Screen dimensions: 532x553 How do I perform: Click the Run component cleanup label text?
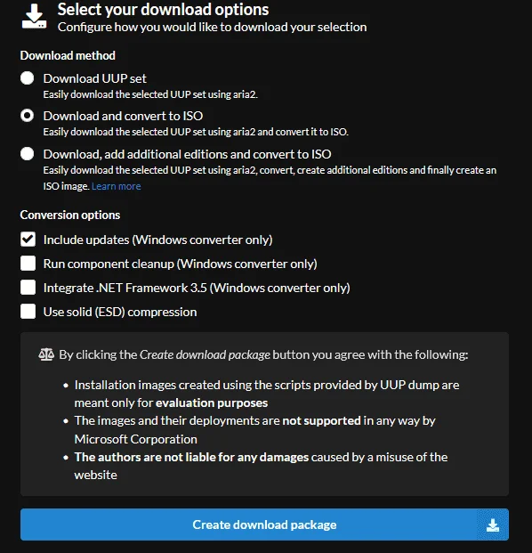180,264
